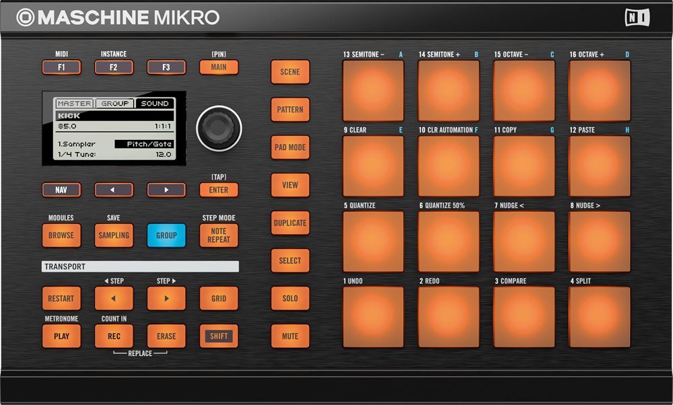The image size is (673, 405).
Task: Toggle SOLO mode
Action: [x=289, y=298]
